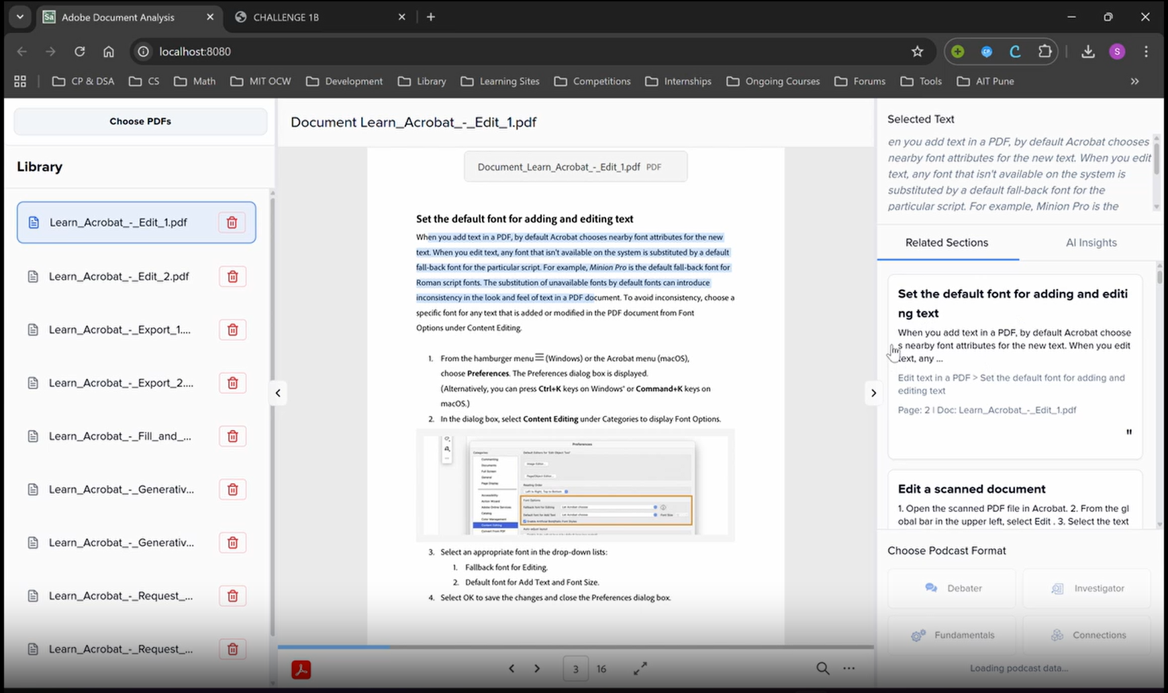Click trash icon beside Learn_Acrobat_-_Fill_and_ file
1168x693 pixels.
click(x=232, y=436)
